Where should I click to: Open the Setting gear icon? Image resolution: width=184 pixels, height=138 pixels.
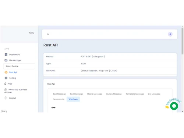pyautogui.click(x=6, y=78)
